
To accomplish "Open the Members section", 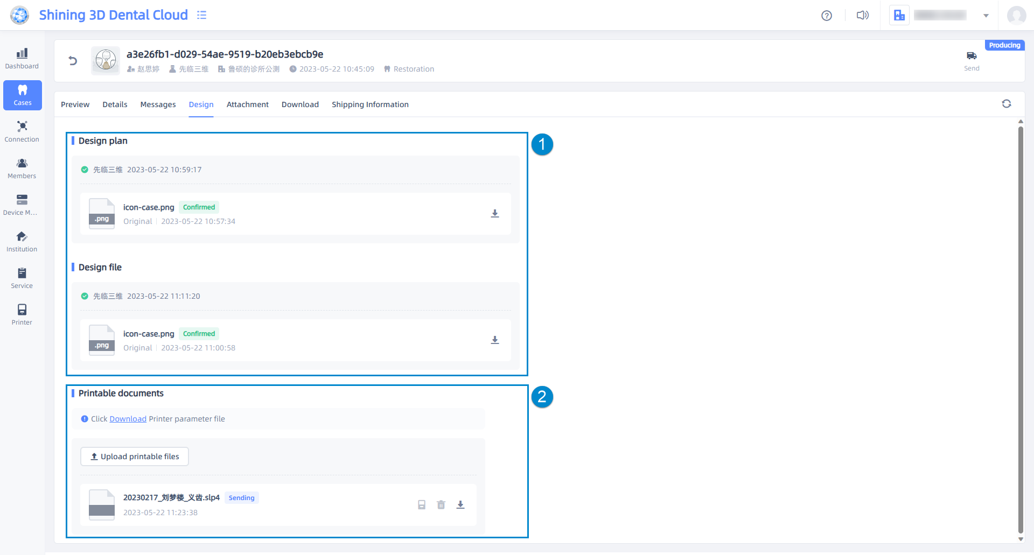I will click(22, 168).
